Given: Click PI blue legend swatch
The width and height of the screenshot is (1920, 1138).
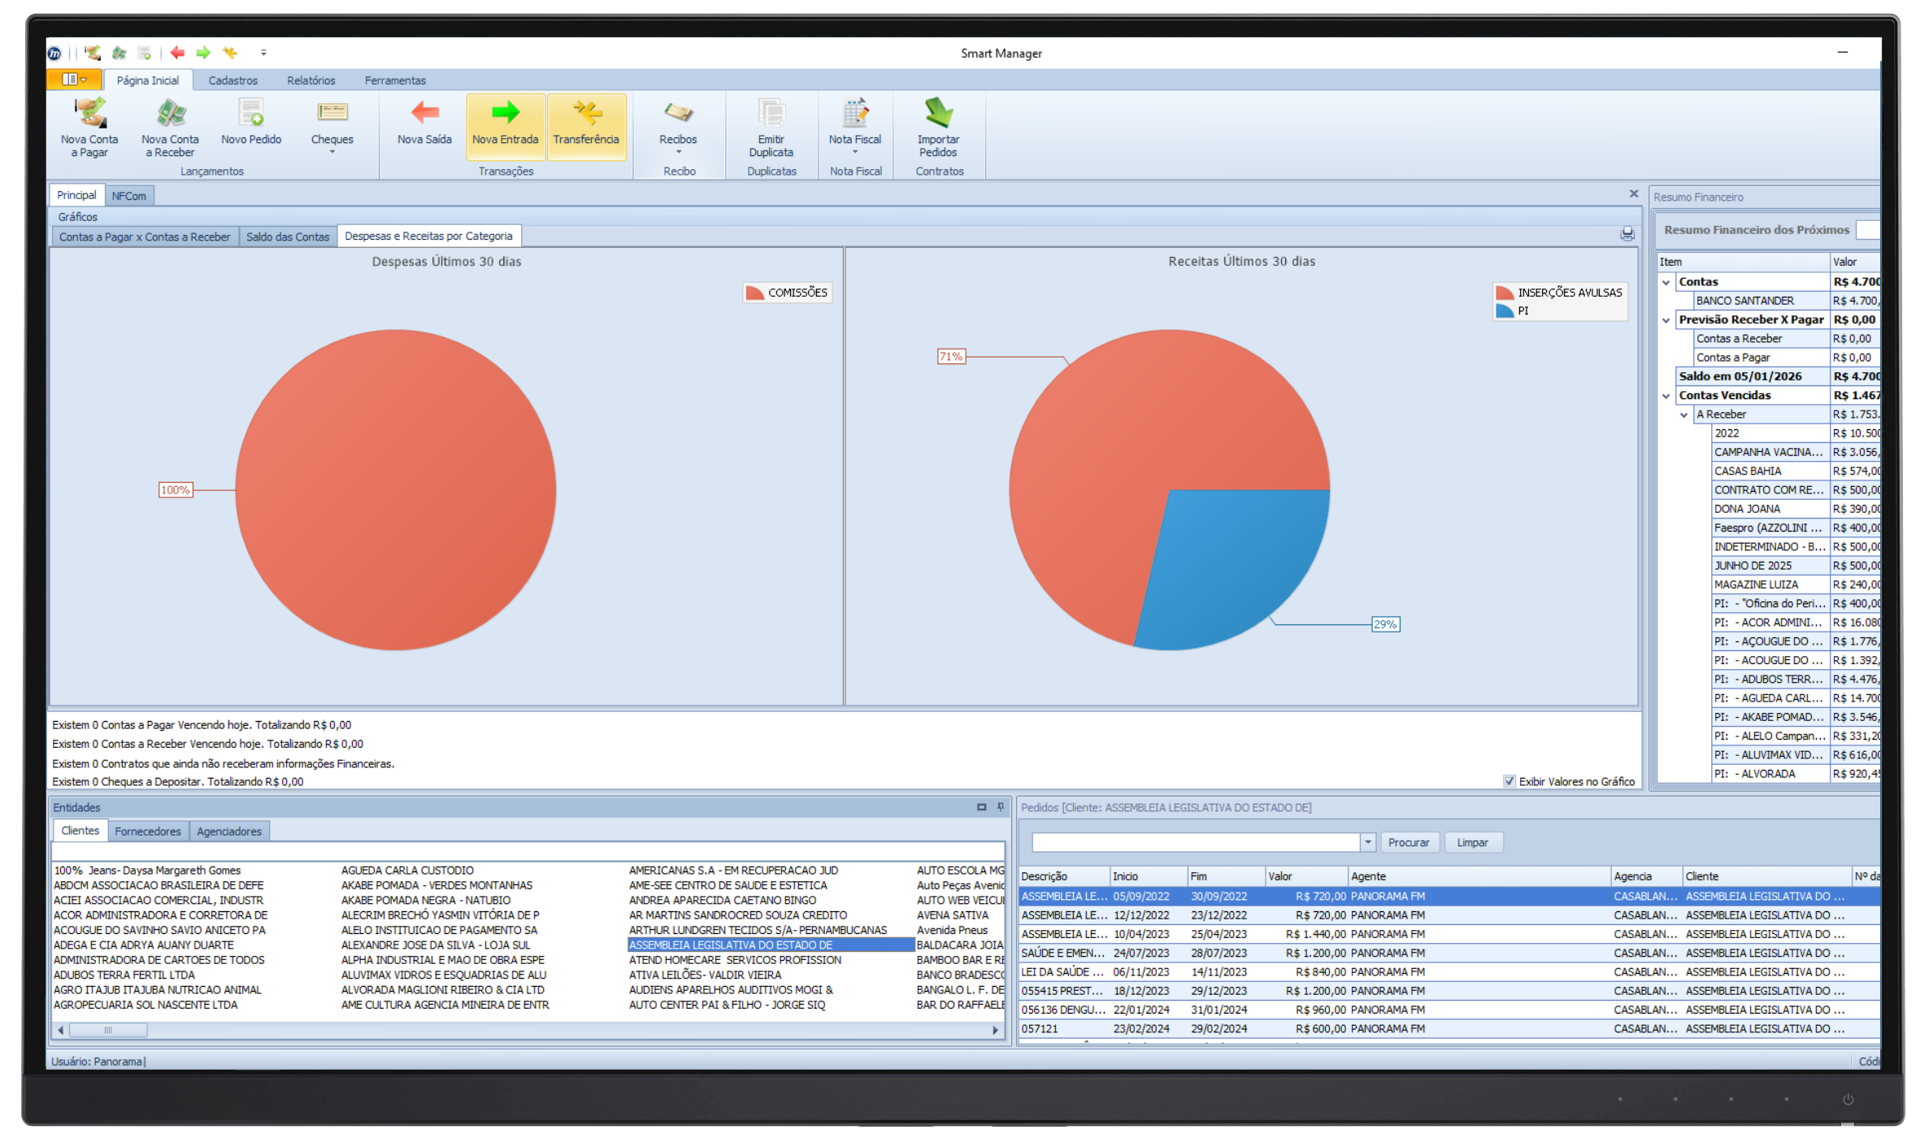Looking at the screenshot, I should [1505, 311].
